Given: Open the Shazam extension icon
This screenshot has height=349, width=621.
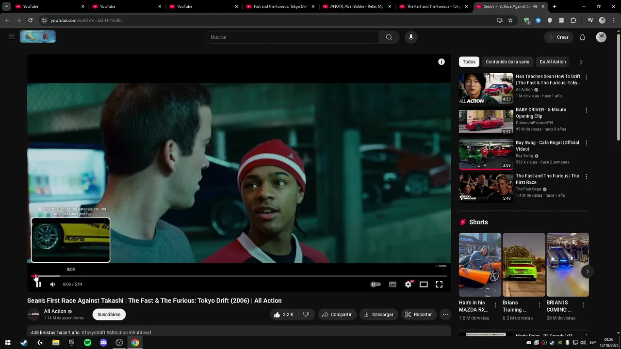Looking at the screenshot, I should tap(538, 20).
